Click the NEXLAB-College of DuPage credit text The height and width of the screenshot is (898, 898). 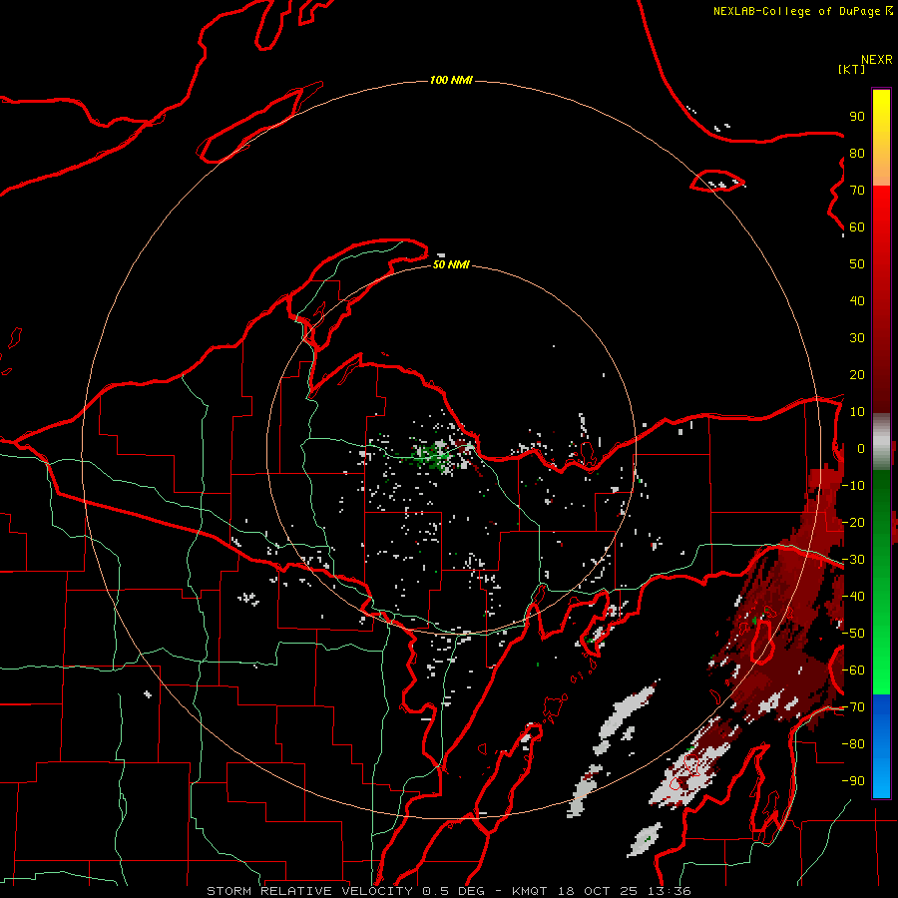pyautogui.click(x=802, y=11)
